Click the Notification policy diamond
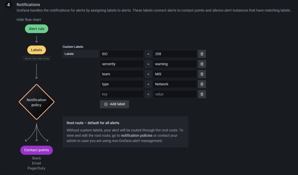The height and width of the screenshot is (175, 298). [x=36, y=102]
